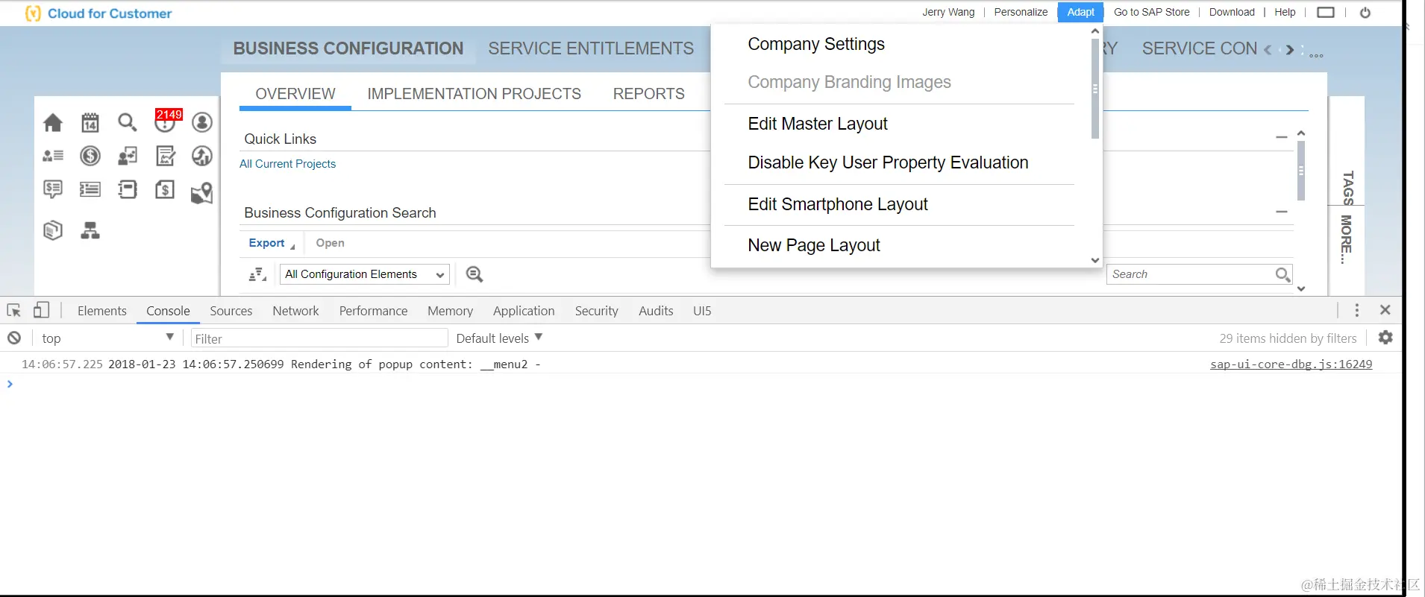Click the three-dots overflow next to work centers
Screen dimensions: 1425x597
coord(1316,55)
